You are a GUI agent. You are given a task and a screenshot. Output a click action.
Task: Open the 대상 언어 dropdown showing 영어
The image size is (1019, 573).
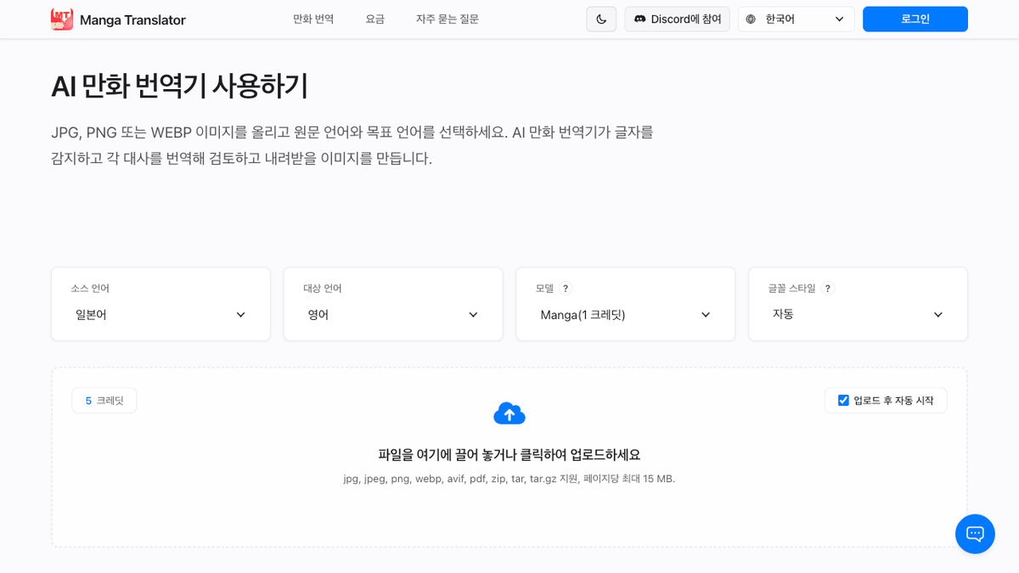coord(393,315)
